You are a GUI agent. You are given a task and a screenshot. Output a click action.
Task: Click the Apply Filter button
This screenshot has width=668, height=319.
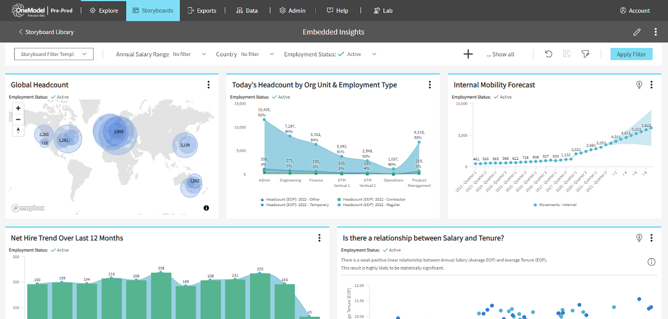pos(631,54)
